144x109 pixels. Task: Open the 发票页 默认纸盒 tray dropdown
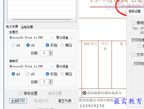click(65, 37)
